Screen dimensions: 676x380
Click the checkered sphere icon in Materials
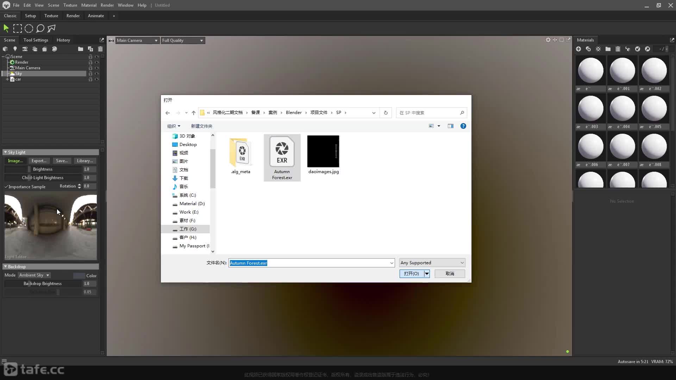[598, 49]
